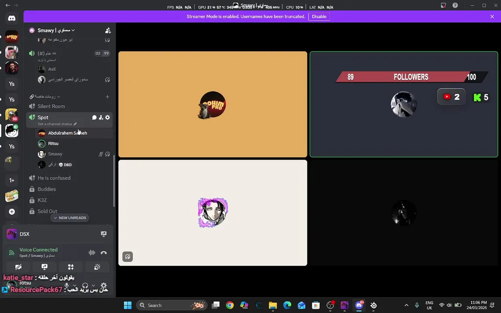
Task: Deafen with headphones icon
Action: pos(85,286)
